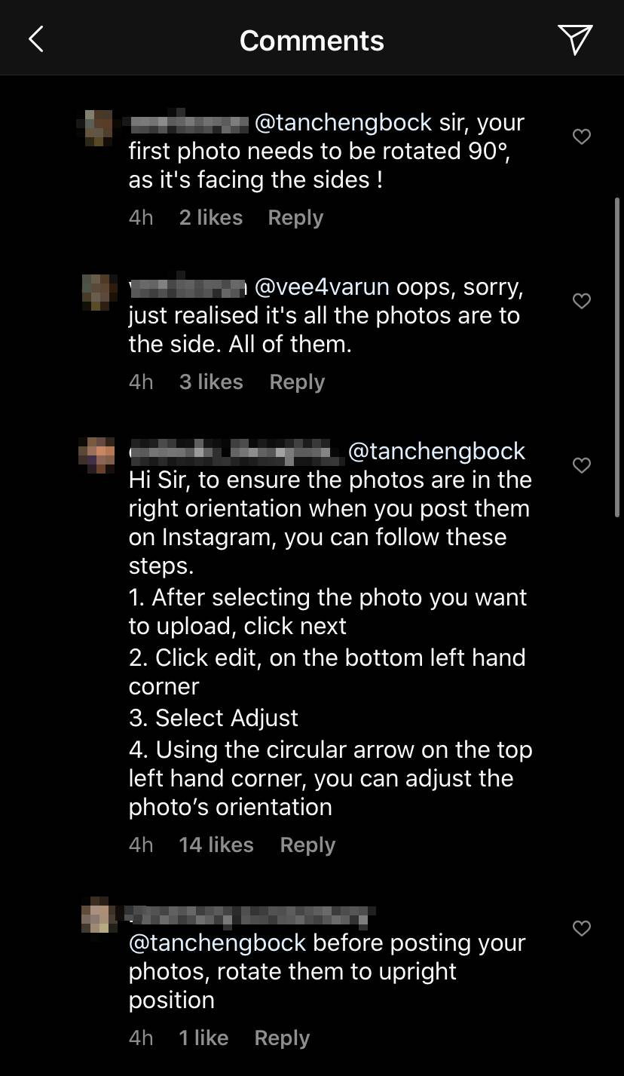
Task: Show who gave the 14 likes
Action: point(216,845)
